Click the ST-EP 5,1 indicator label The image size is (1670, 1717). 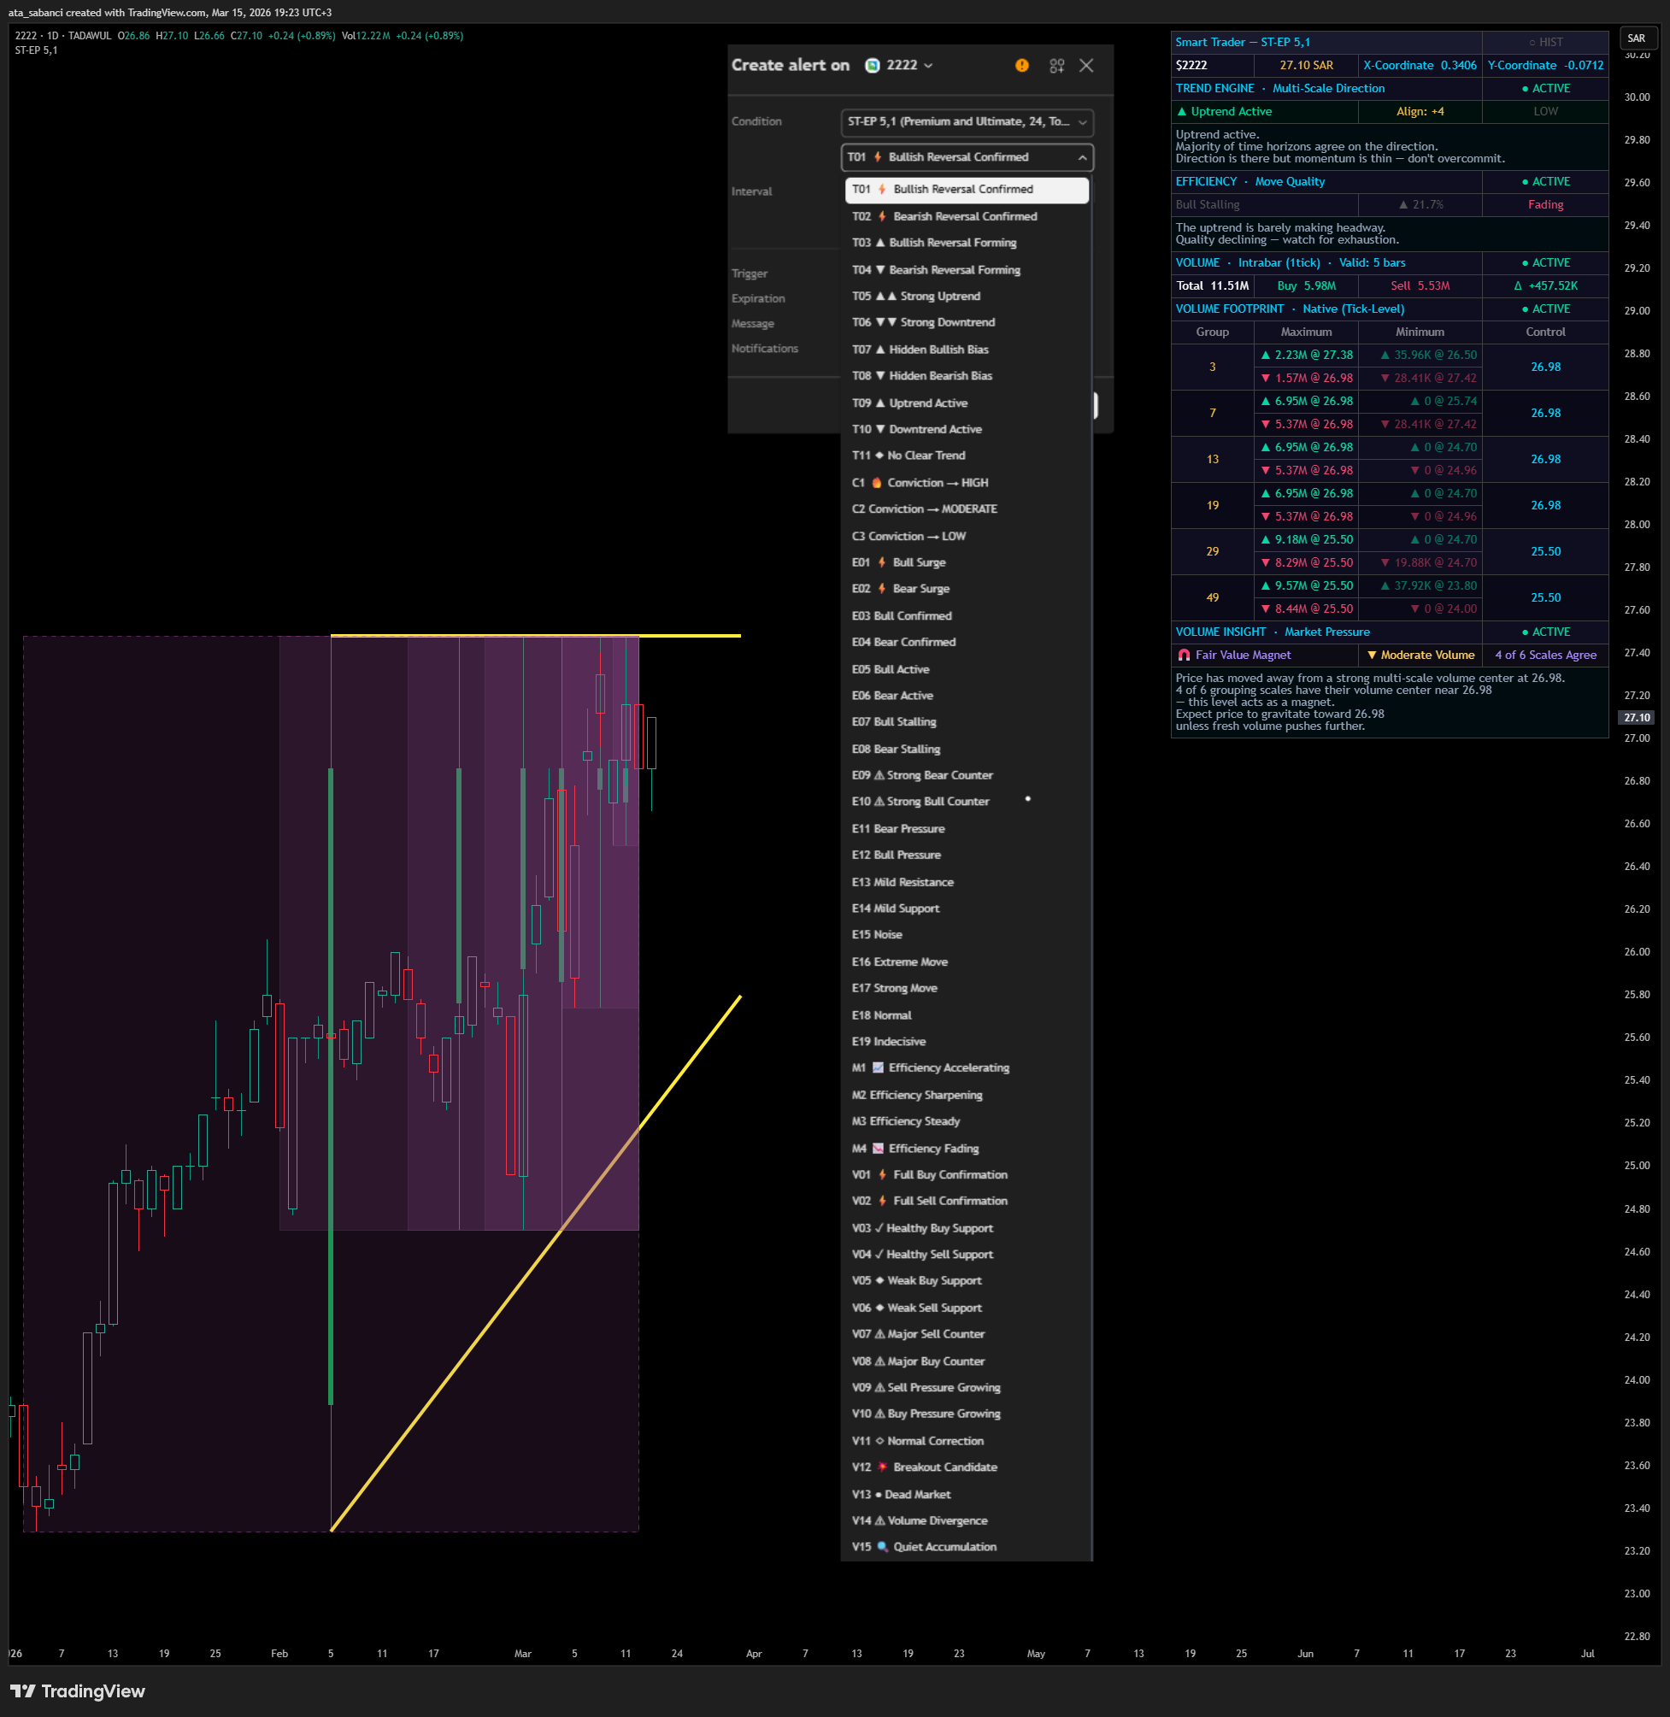pyautogui.click(x=36, y=51)
